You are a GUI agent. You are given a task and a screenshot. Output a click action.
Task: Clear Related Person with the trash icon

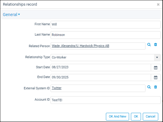click(156, 45)
